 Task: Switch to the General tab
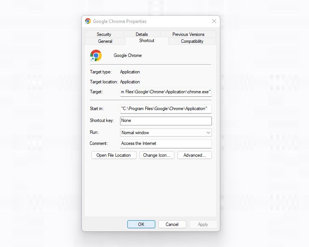[x=104, y=41]
